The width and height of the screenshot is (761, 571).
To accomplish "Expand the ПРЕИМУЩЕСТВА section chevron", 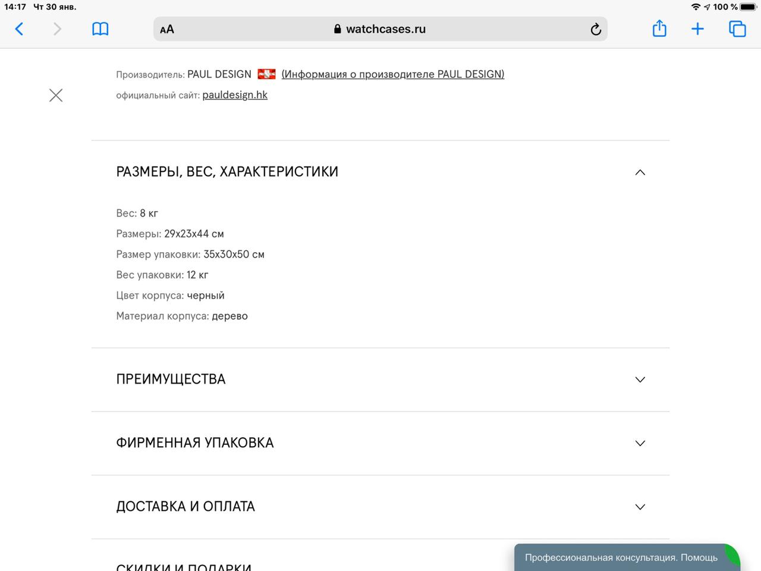I will point(640,379).
